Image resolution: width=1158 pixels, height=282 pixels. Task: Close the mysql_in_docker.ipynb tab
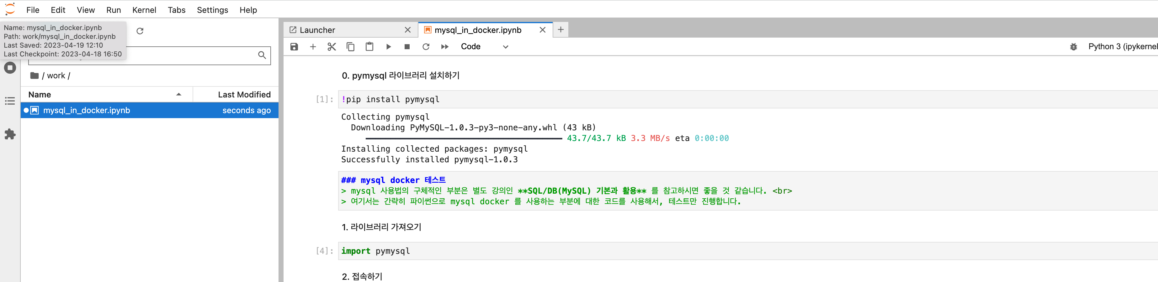tap(543, 30)
